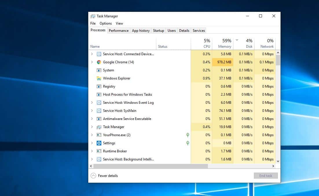Switch to the Performance tab
The width and height of the screenshot is (319, 196).
click(x=119, y=31)
